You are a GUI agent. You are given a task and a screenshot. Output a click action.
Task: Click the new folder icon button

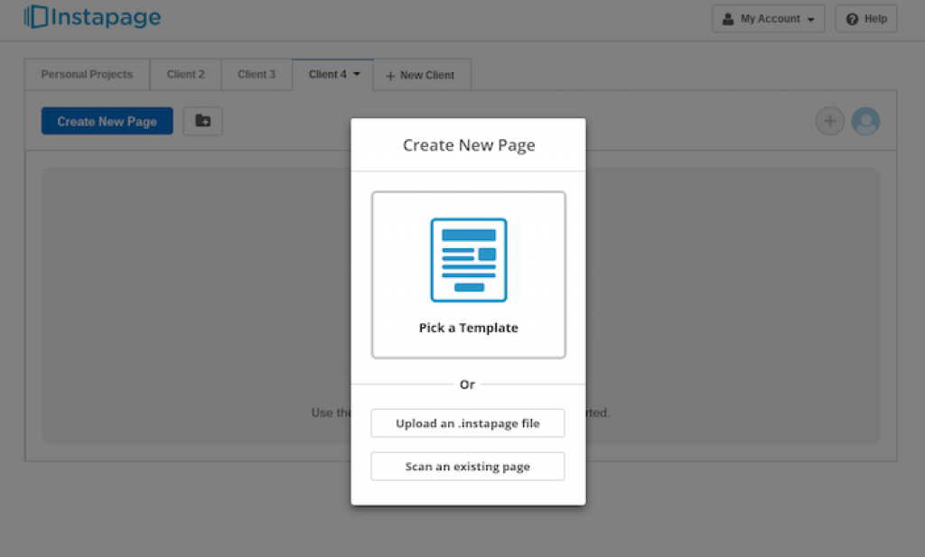(202, 121)
